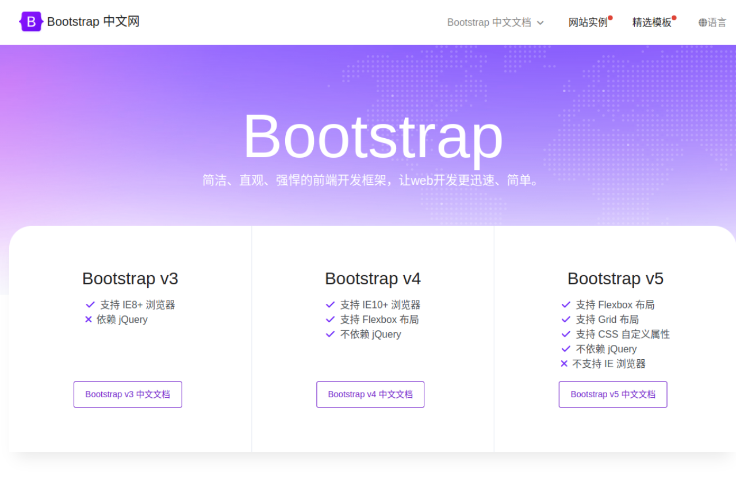Click red notification dot on 网站实例

(x=610, y=18)
